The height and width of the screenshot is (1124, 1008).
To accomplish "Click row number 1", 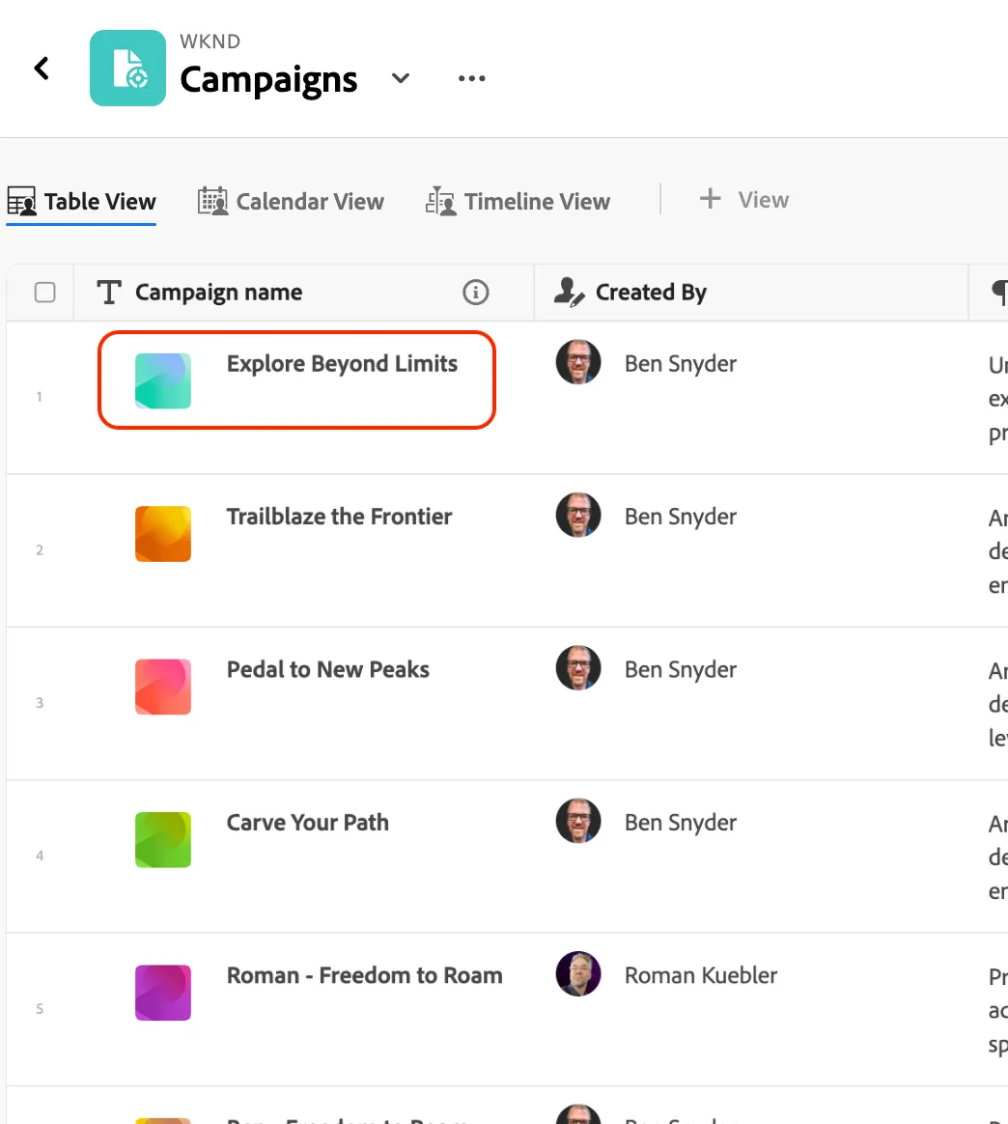I will (40, 397).
